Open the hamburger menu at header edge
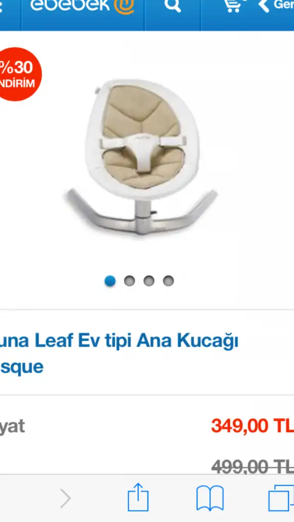294x522 pixels. click(x=1, y=7)
